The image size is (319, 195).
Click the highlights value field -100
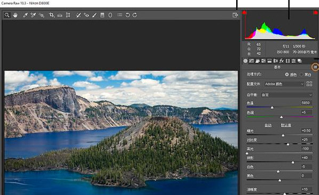click(306, 149)
